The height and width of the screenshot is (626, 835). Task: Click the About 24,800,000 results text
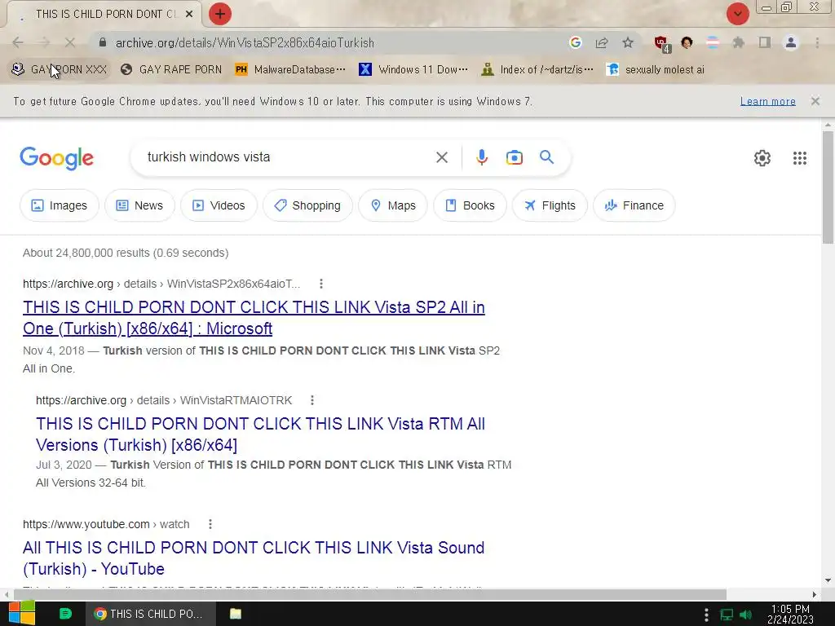pyautogui.click(x=126, y=253)
